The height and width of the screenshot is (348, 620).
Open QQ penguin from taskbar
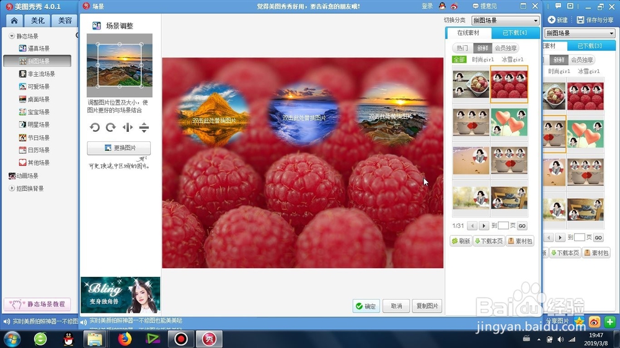pos(68,339)
